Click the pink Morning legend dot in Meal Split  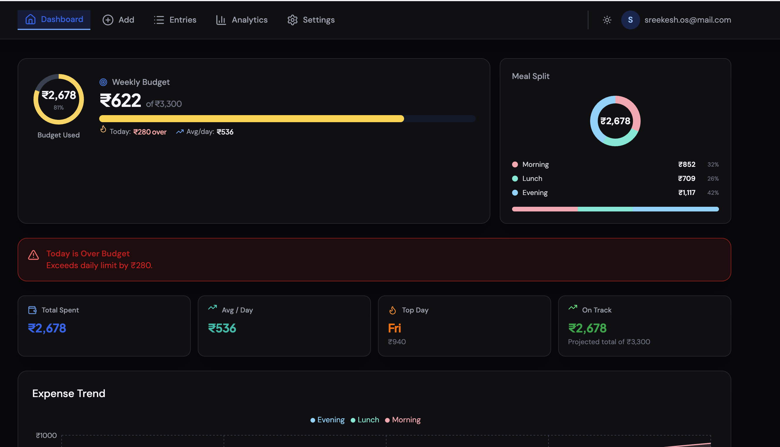pos(515,164)
